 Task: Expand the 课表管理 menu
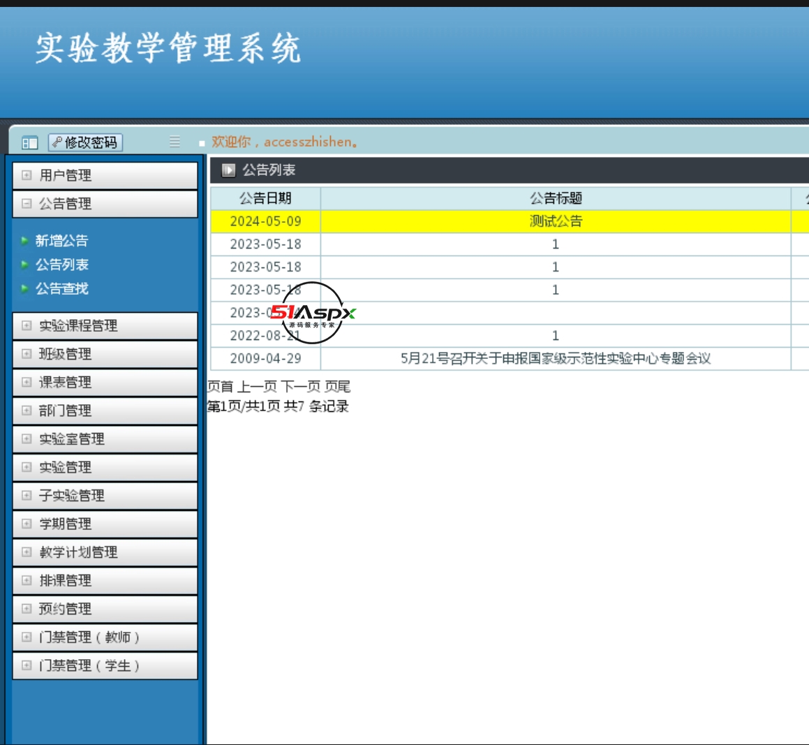click(x=105, y=383)
